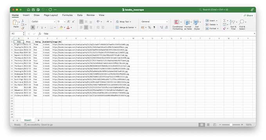Screen dimensions: 266x140
Task: Click Decrease Decimal icon
Action: pyautogui.click(x=166, y=27)
